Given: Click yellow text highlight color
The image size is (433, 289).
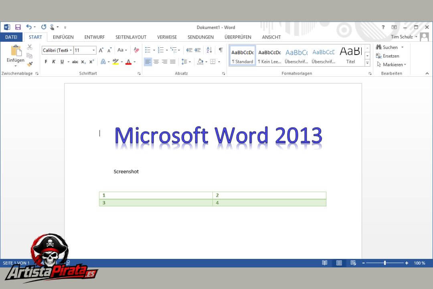Looking at the screenshot, I should [x=116, y=62].
